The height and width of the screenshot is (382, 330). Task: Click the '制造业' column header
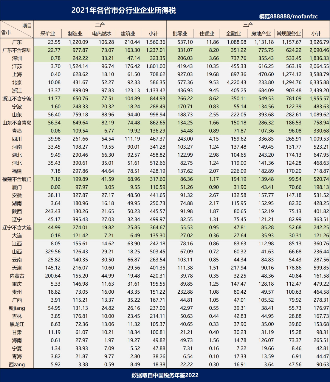(x=75, y=34)
